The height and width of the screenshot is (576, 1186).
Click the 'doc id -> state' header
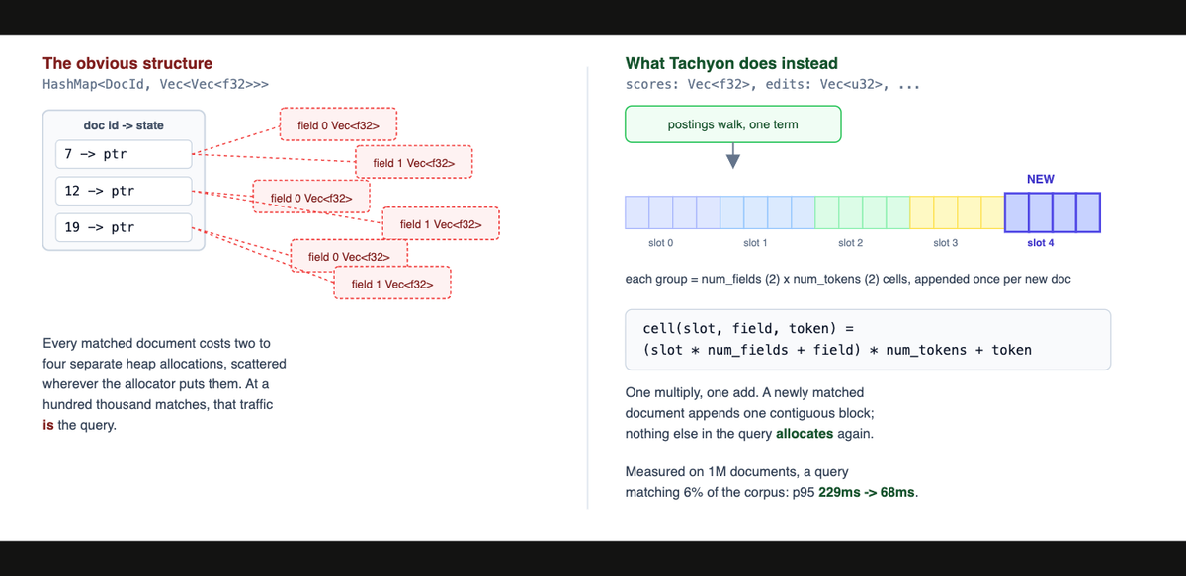coord(124,125)
